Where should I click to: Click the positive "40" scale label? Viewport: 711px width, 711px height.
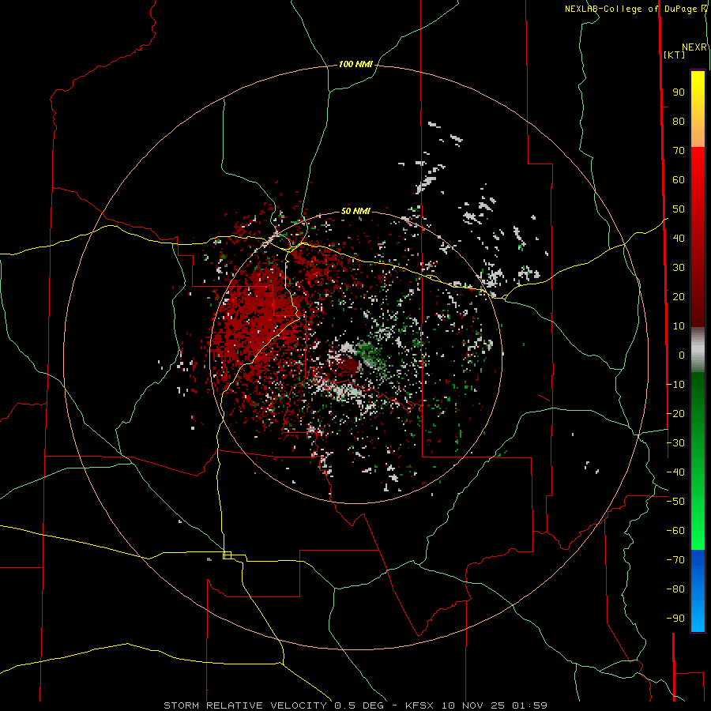click(x=679, y=239)
